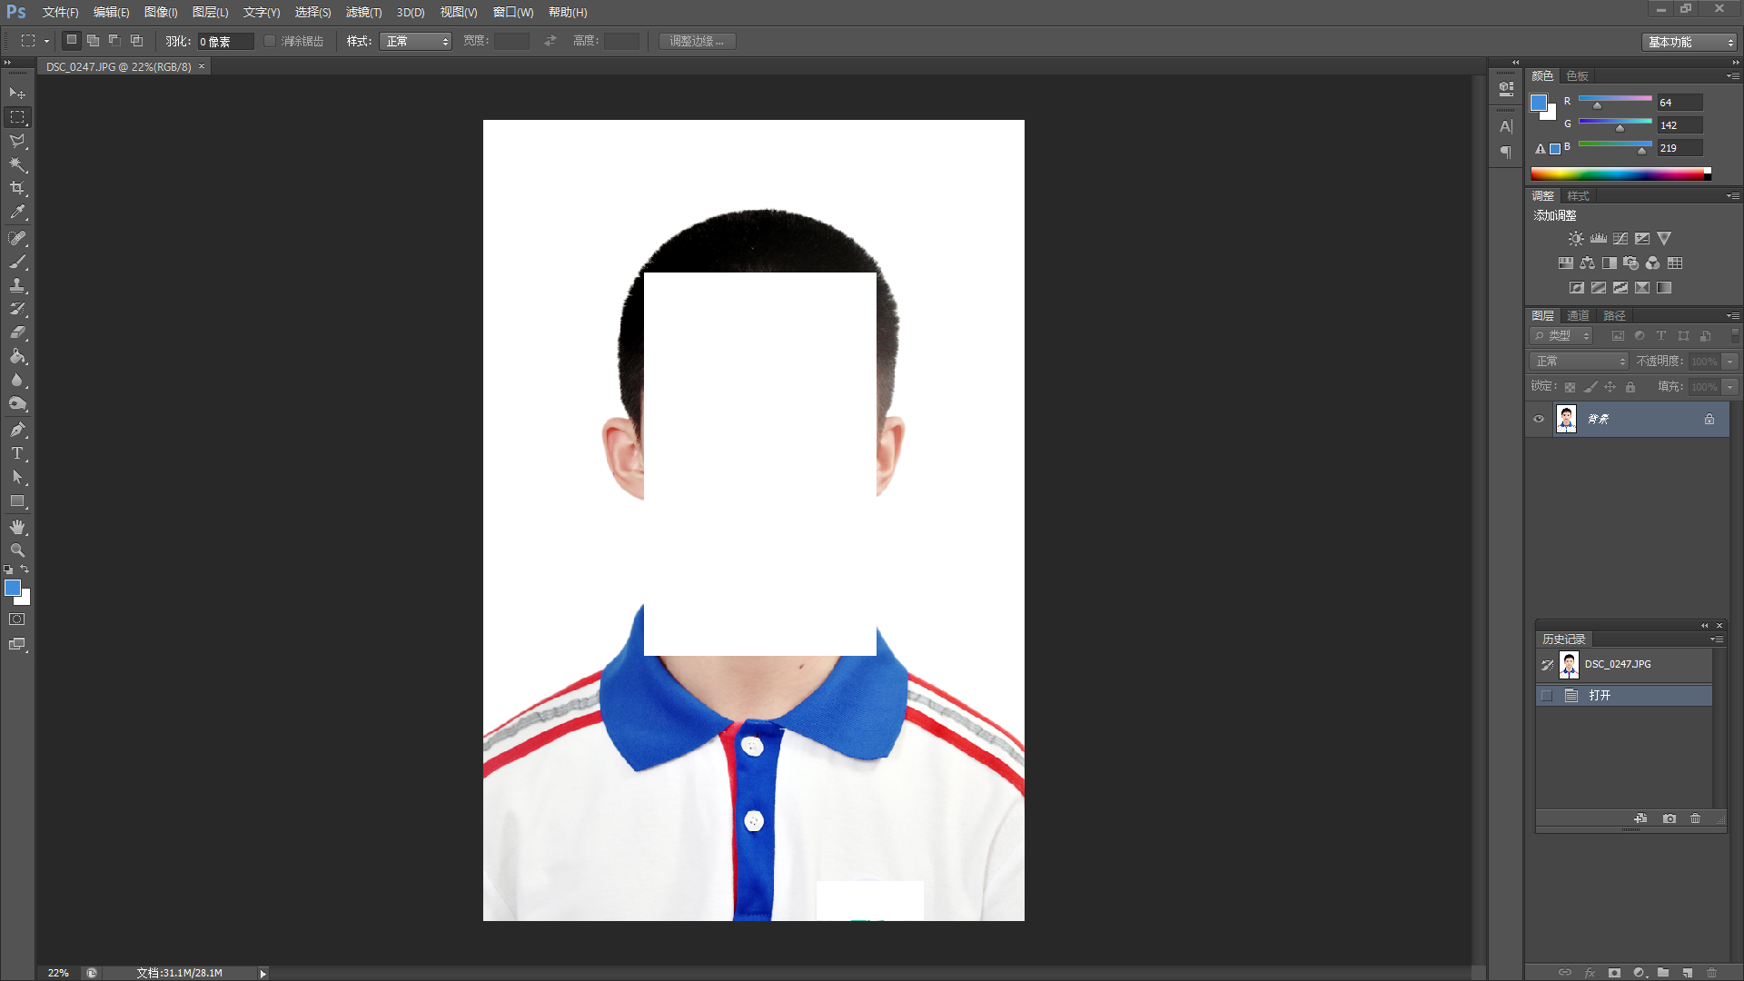Delete current history state trash icon
1744x981 pixels.
click(x=1695, y=818)
